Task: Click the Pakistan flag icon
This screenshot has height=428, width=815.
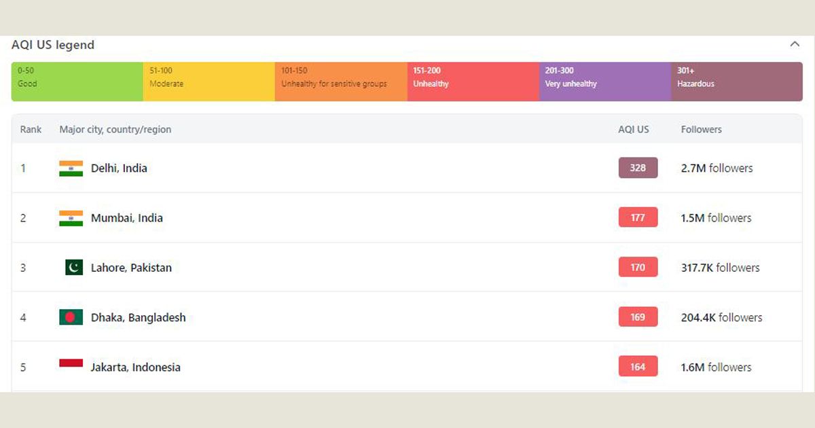Action: coord(74,268)
